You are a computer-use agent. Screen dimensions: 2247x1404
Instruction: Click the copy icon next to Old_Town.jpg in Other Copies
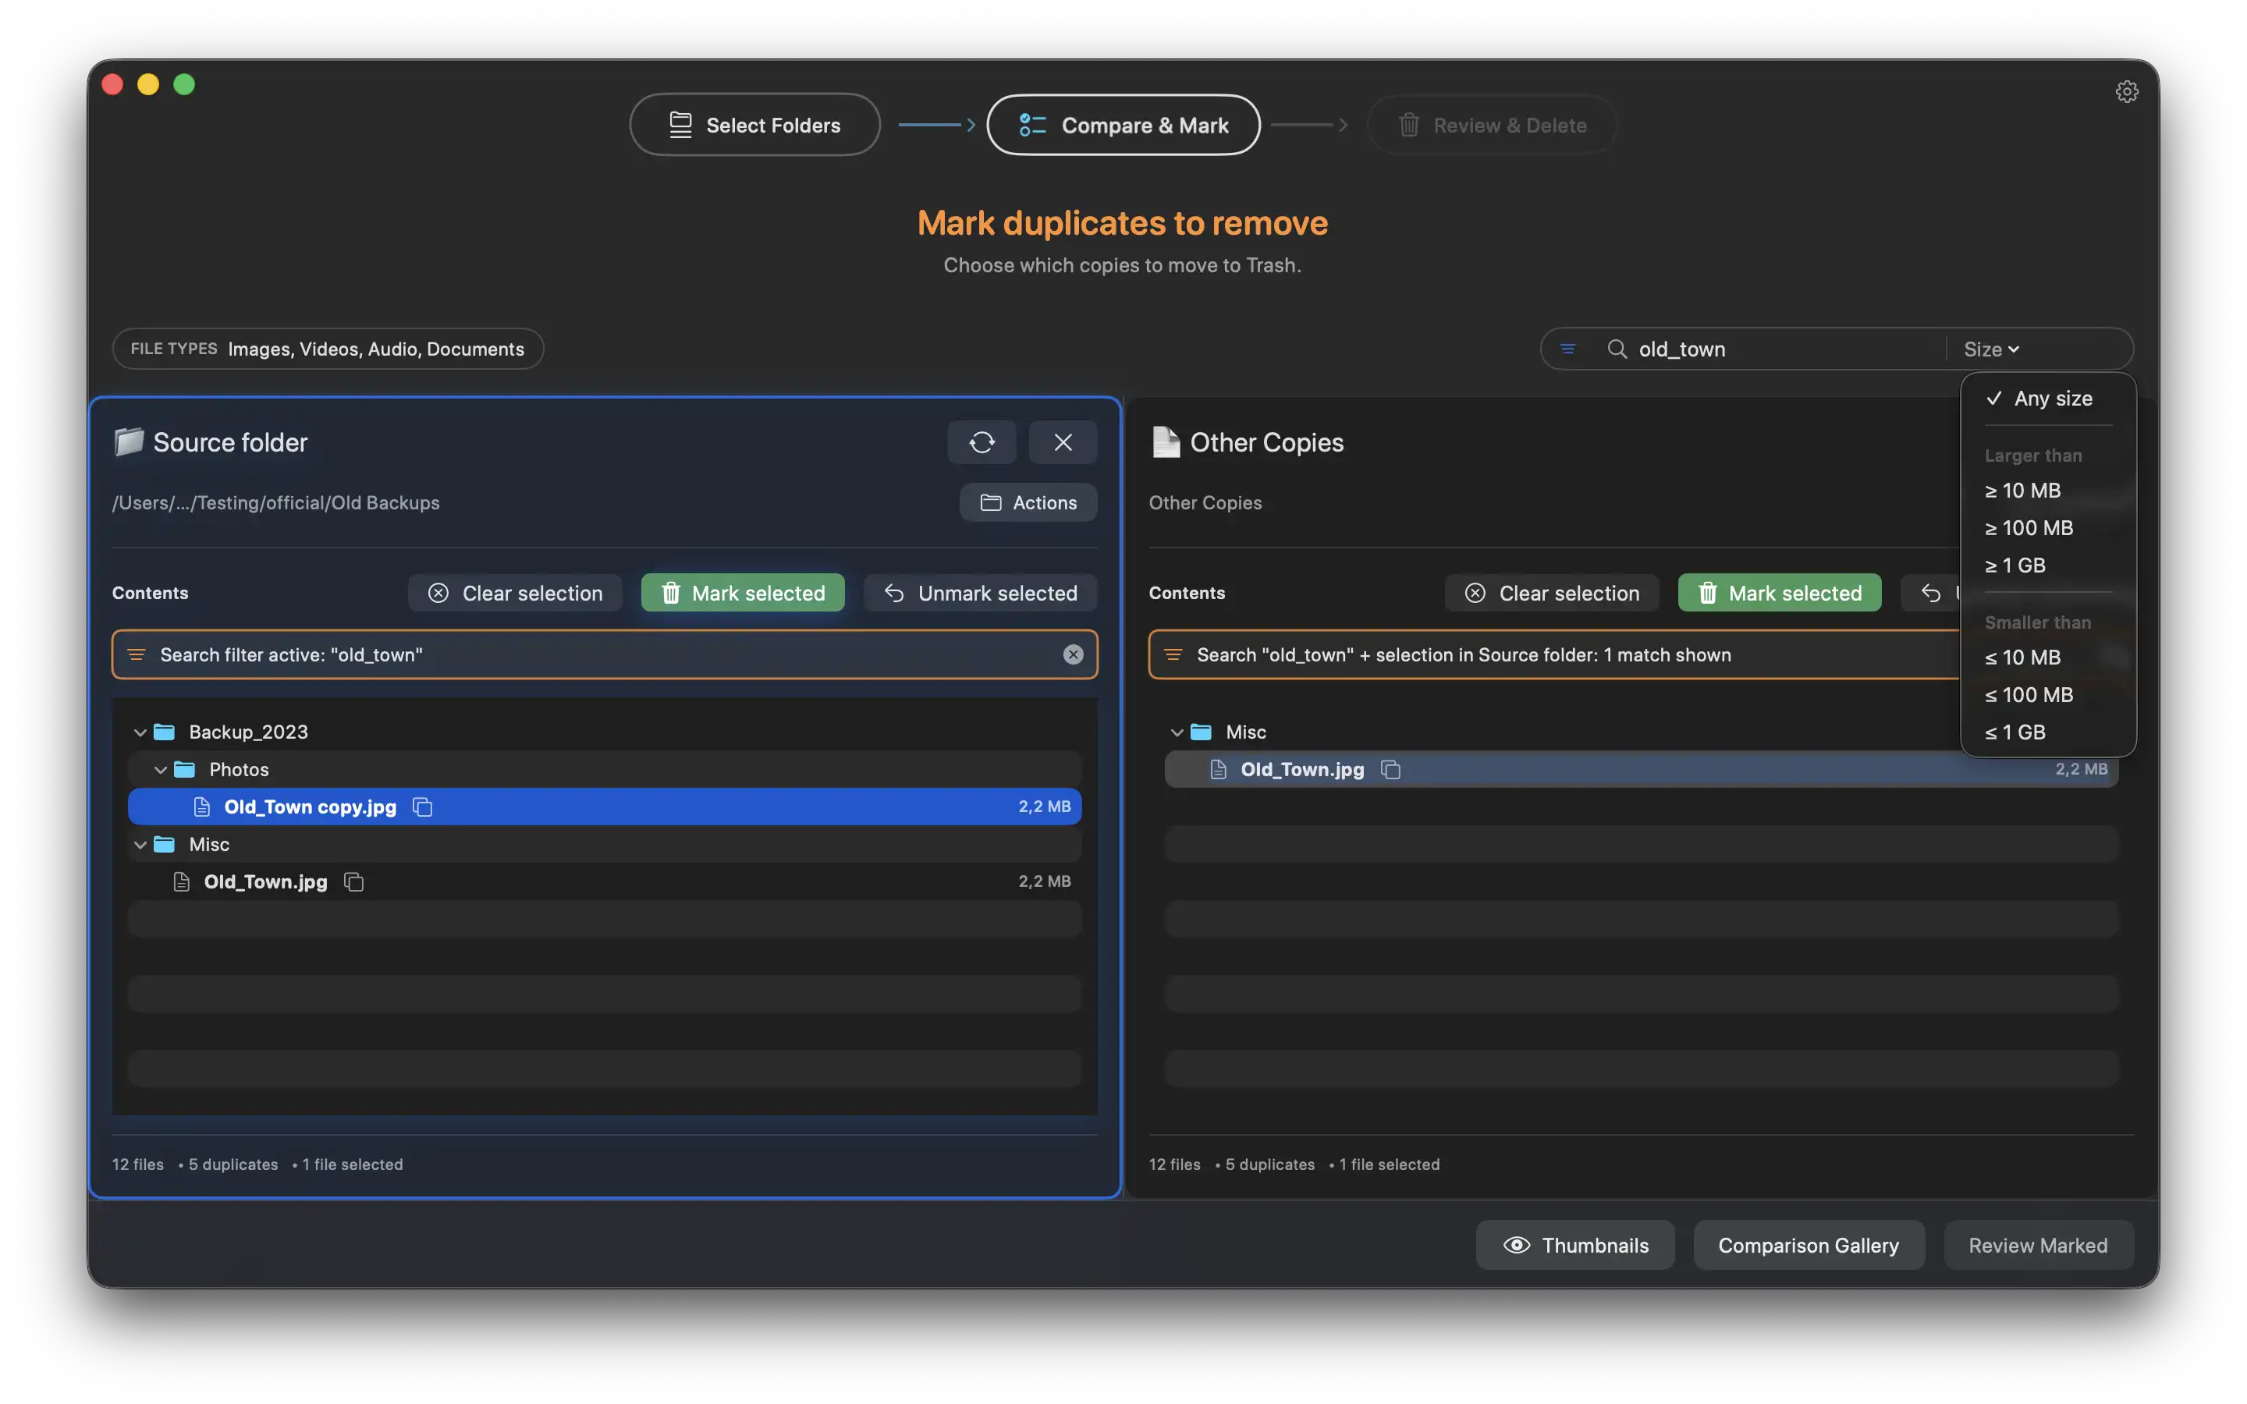[x=1391, y=769]
